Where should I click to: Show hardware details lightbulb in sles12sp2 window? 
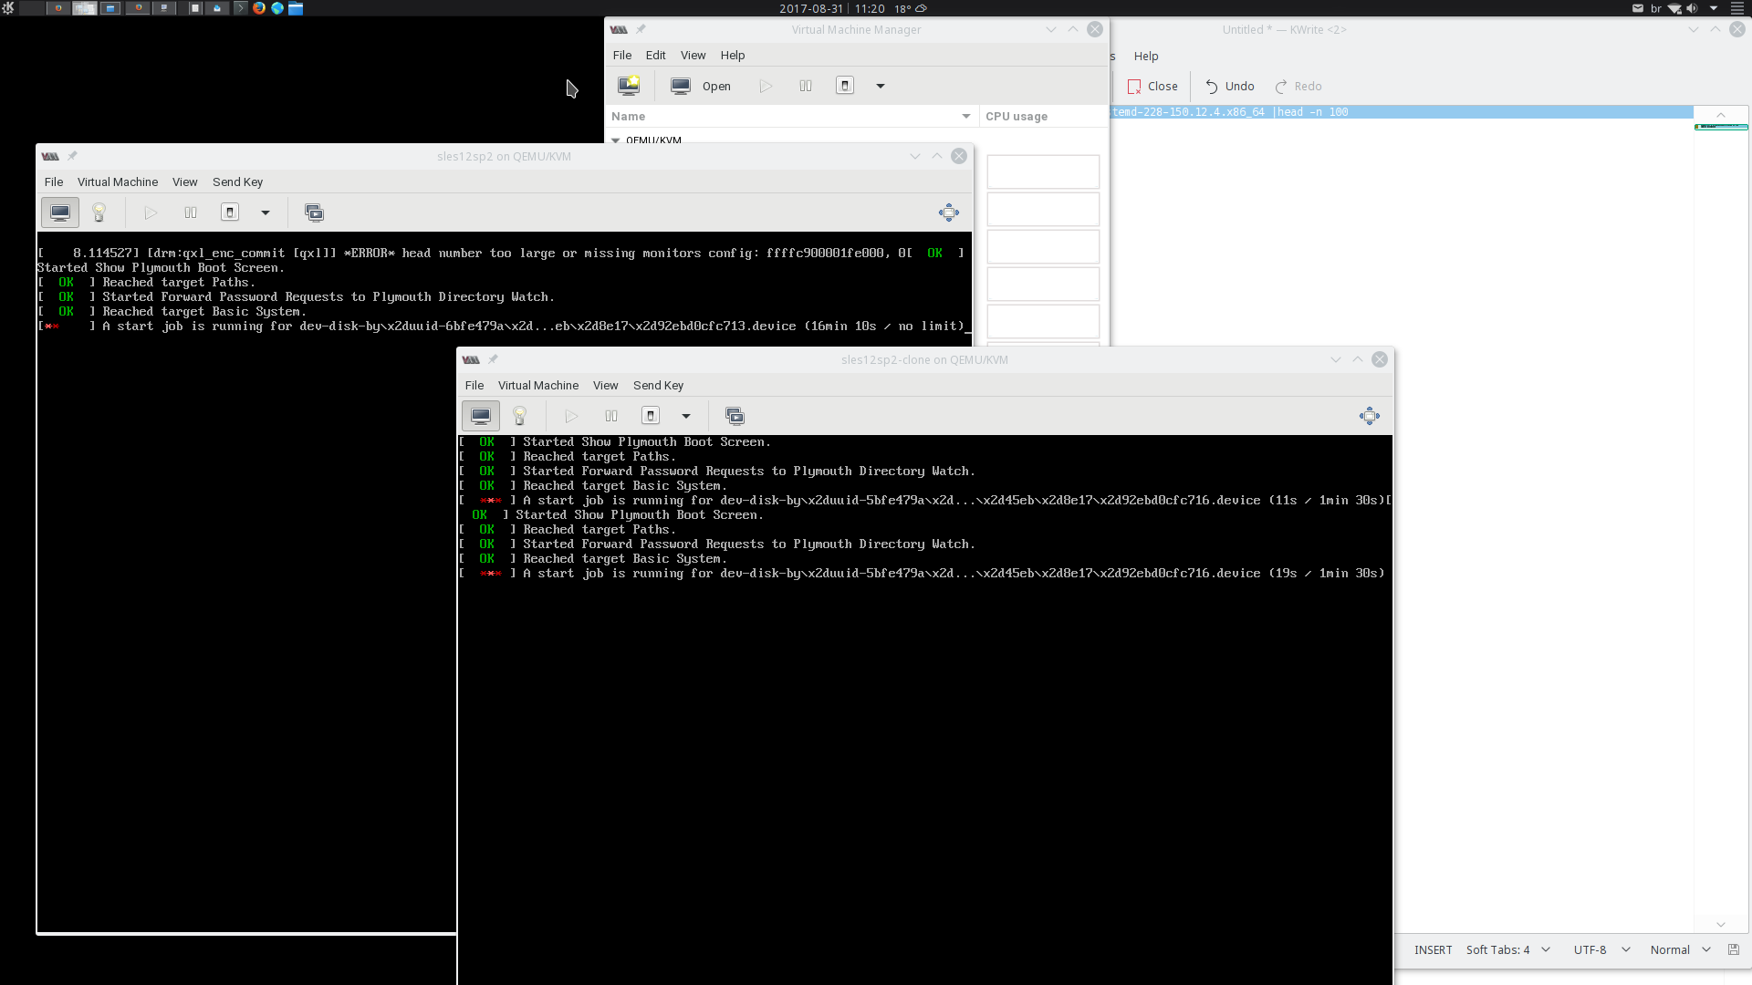pos(99,213)
